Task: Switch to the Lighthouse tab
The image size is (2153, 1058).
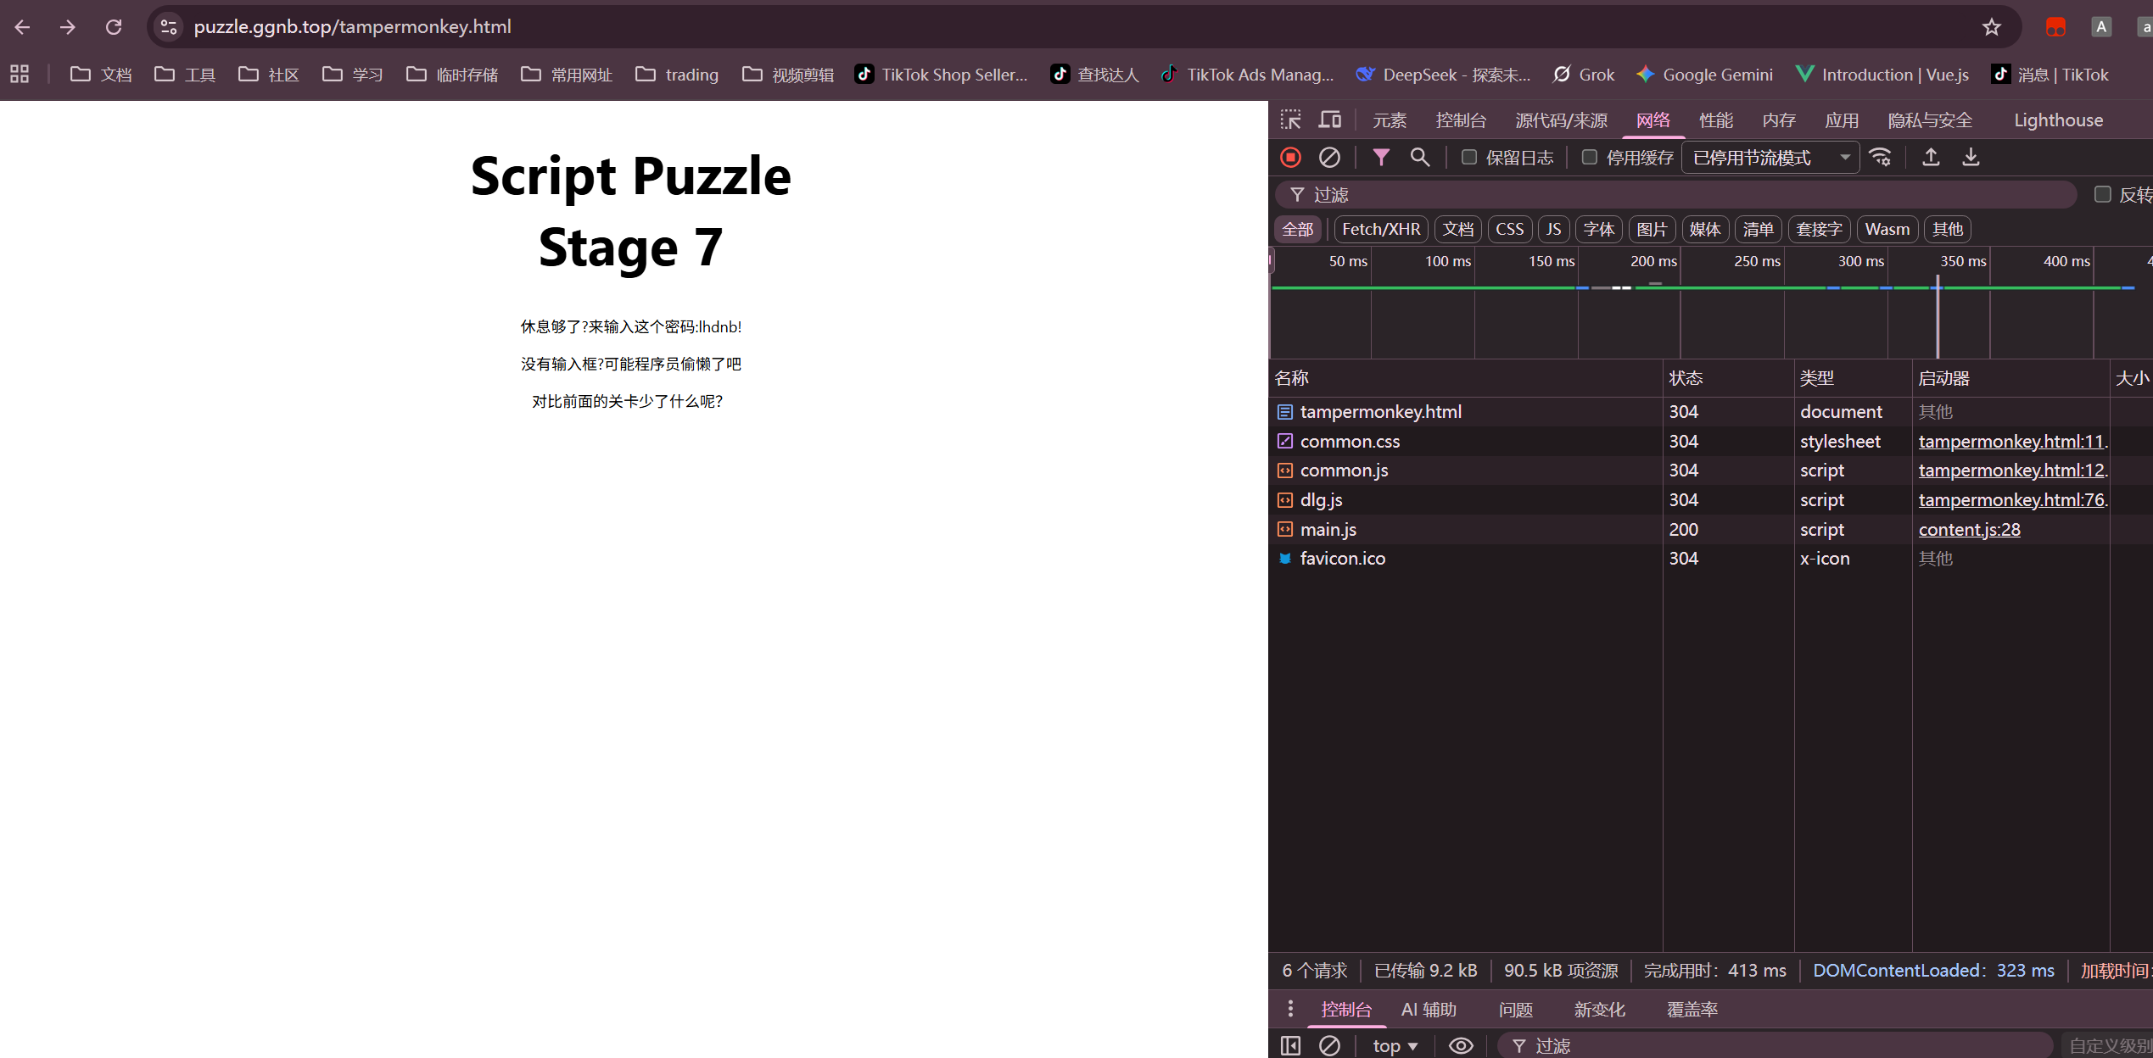Action: tap(2058, 120)
